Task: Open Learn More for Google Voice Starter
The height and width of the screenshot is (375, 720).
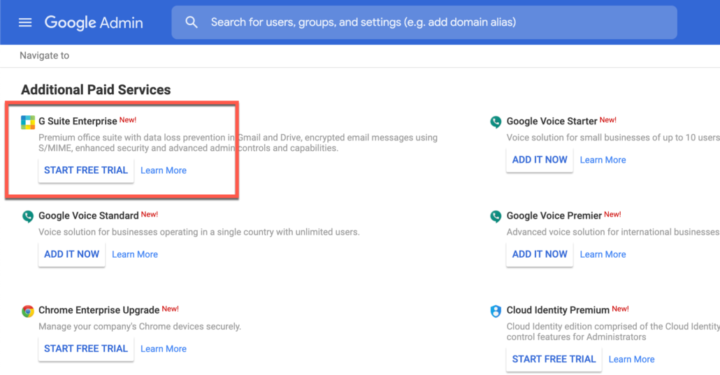Action: [603, 160]
